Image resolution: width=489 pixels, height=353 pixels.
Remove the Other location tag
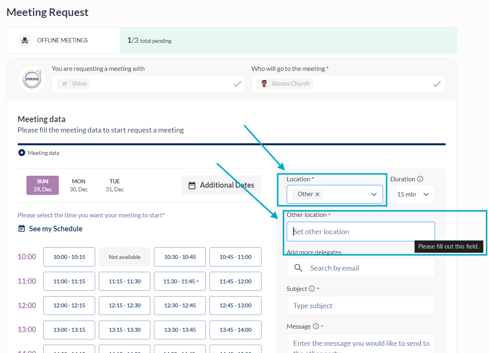317,194
